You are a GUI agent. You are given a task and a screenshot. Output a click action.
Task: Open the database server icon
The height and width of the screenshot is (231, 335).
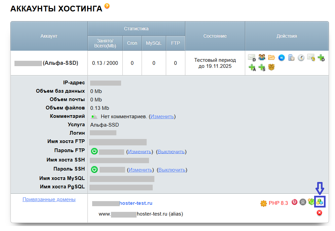[x=291, y=57]
